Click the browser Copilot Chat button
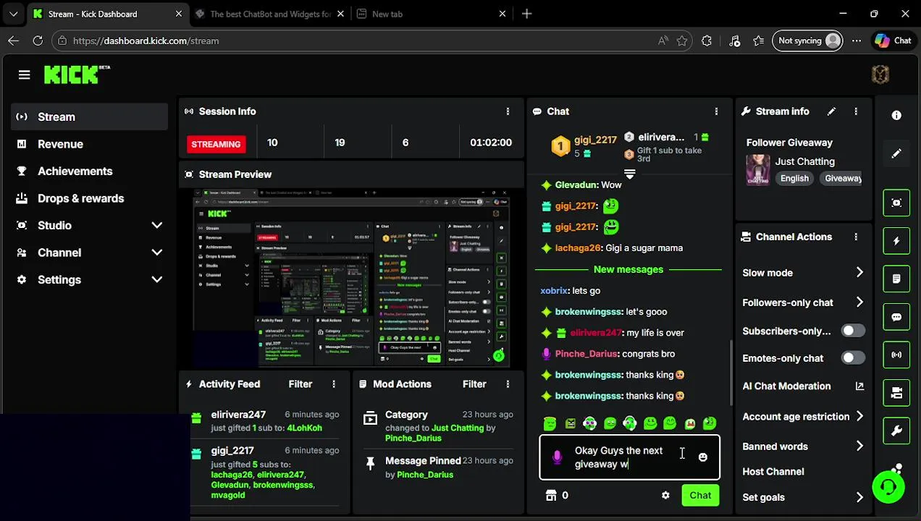The height and width of the screenshot is (521, 921). click(x=893, y=41)
